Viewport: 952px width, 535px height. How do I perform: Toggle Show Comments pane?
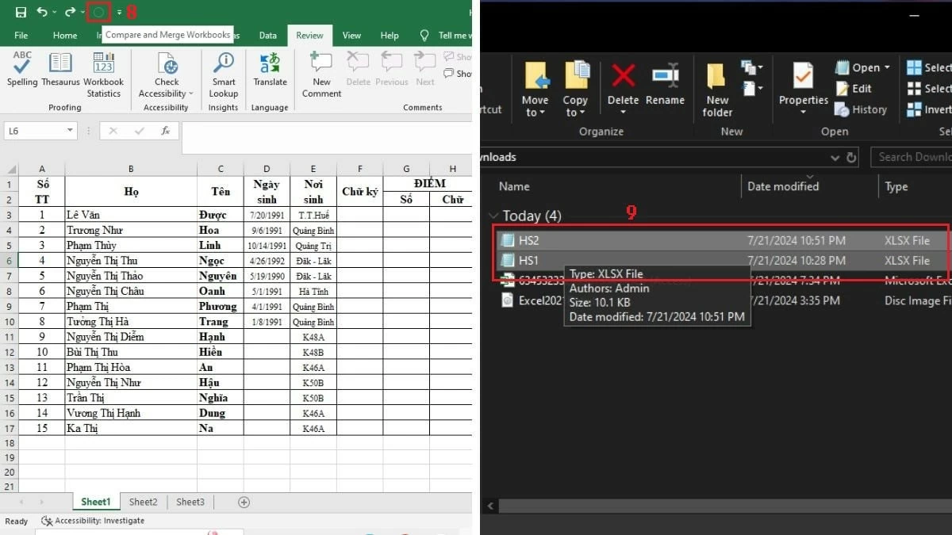pyautogui.click(x=459, y=74)
